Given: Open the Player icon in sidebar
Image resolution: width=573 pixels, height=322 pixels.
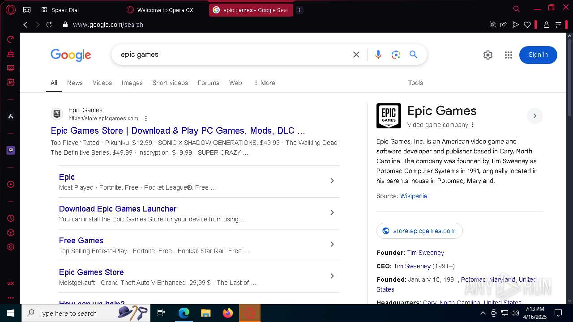Looking at the screenshot, I should click(11, 184).
